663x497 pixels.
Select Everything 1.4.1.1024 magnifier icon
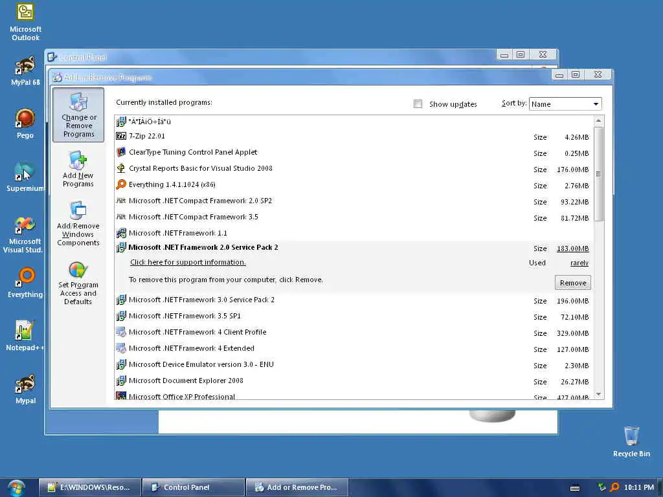tap(121, 184)
